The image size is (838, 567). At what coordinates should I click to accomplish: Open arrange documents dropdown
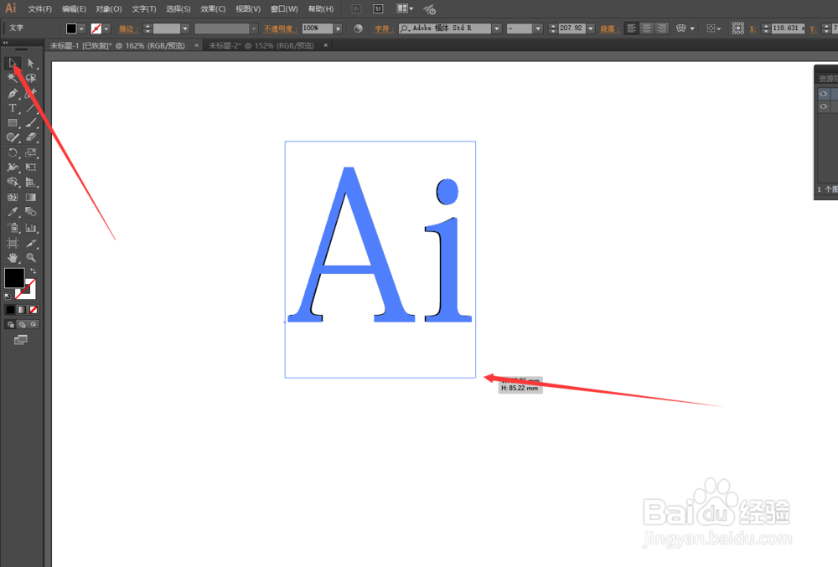click(x=405, y=8)
